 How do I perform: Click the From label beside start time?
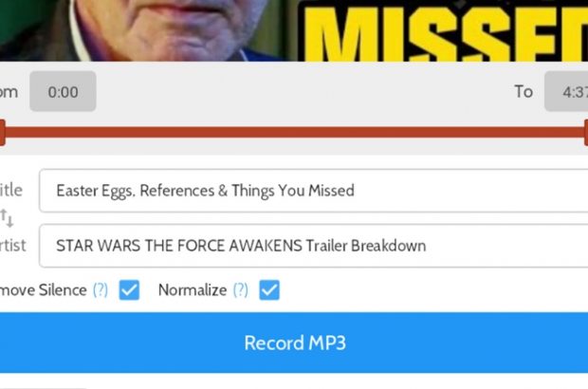click(9, 92)
